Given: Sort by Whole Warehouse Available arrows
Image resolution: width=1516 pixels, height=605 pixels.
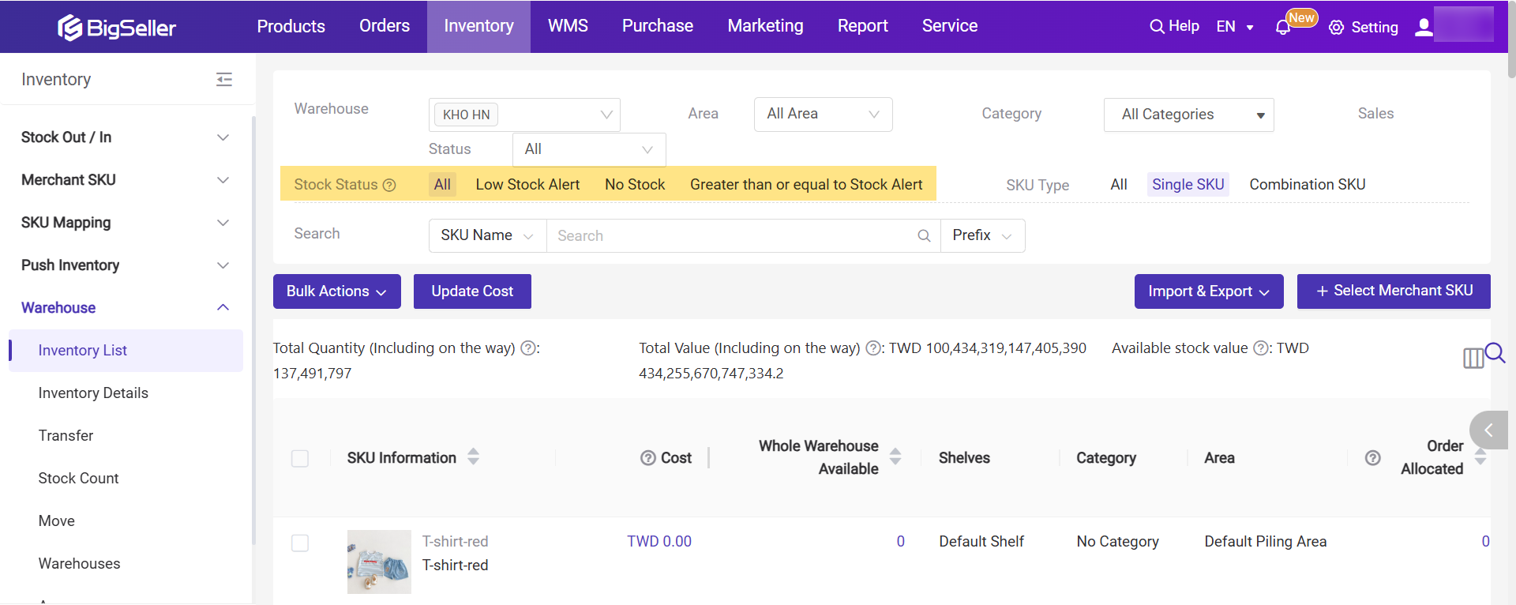Looking at the screenshot, I should [x=895, y=457].
